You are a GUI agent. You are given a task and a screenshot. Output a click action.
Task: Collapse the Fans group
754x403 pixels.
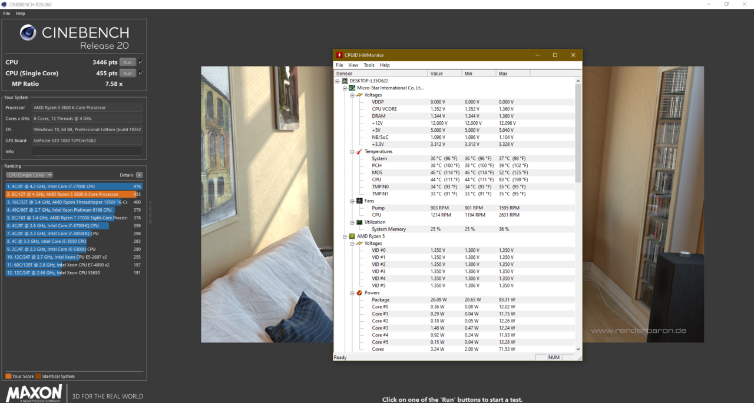(352, 201)
